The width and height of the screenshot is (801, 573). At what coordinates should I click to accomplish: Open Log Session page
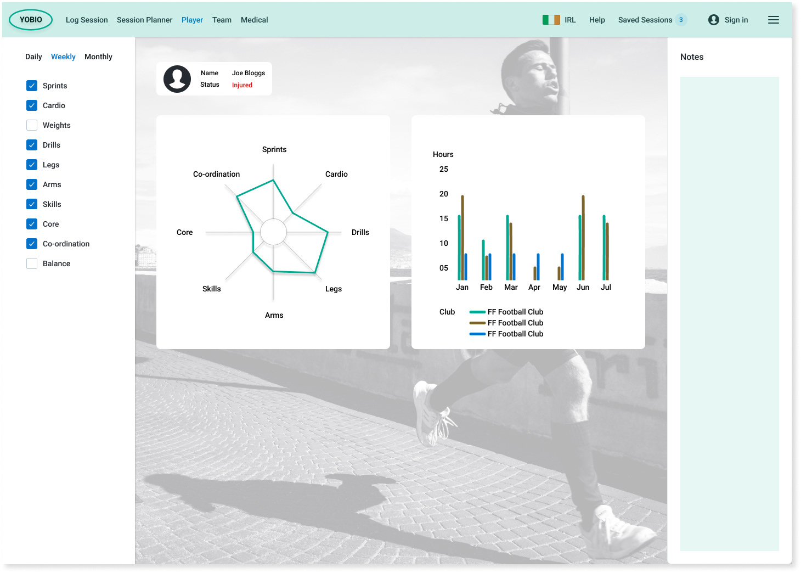click(87, 20)
